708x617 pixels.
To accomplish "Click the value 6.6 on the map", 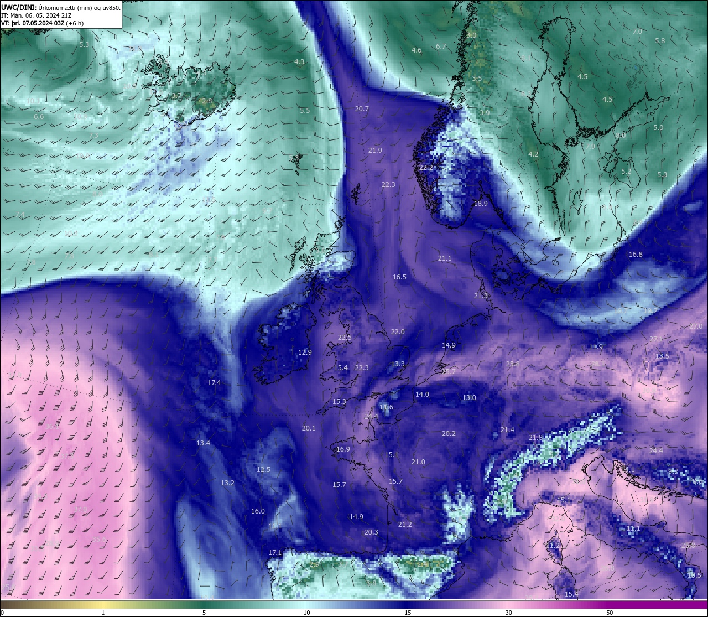I will tap(39, 117).
